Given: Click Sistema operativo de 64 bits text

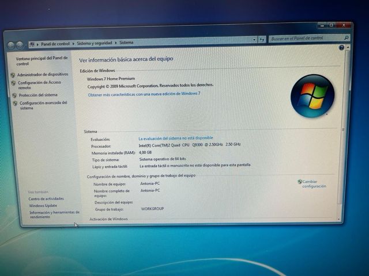Looking at the screenshot, I should pyautogui.click(x=163, y=159).
